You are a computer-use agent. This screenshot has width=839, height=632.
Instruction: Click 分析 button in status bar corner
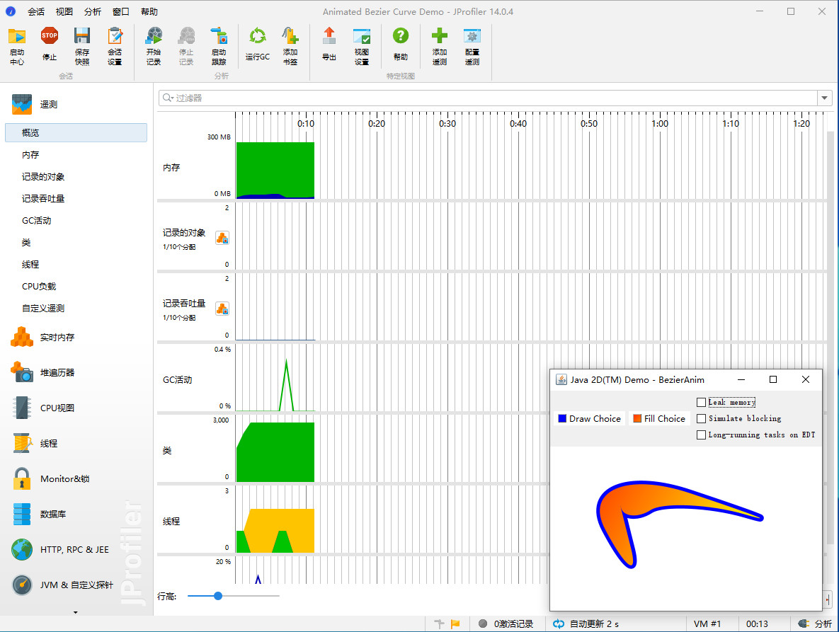pos(815,624)
